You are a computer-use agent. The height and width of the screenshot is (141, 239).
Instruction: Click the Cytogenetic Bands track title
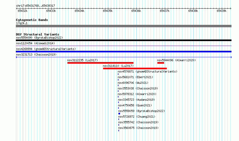pos(32,20)
